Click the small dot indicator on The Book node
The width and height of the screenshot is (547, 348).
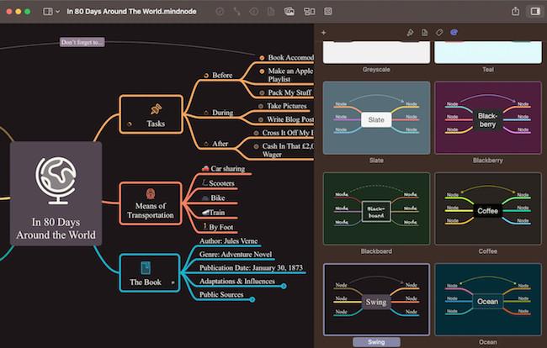click(173, 282)
